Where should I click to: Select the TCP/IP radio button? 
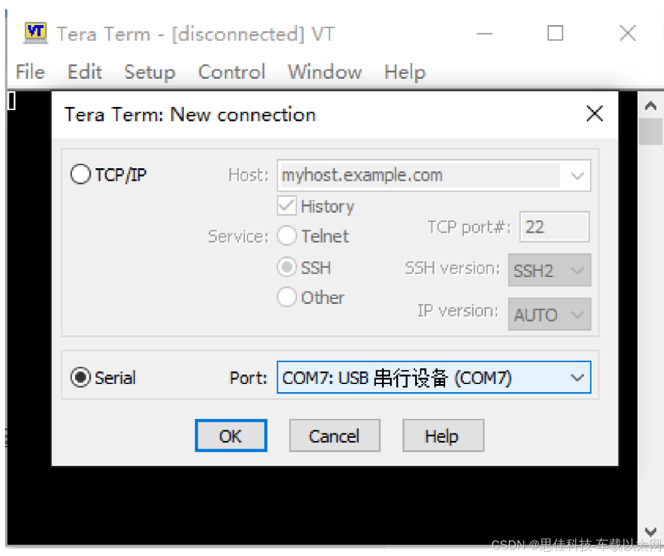point(81,174)
